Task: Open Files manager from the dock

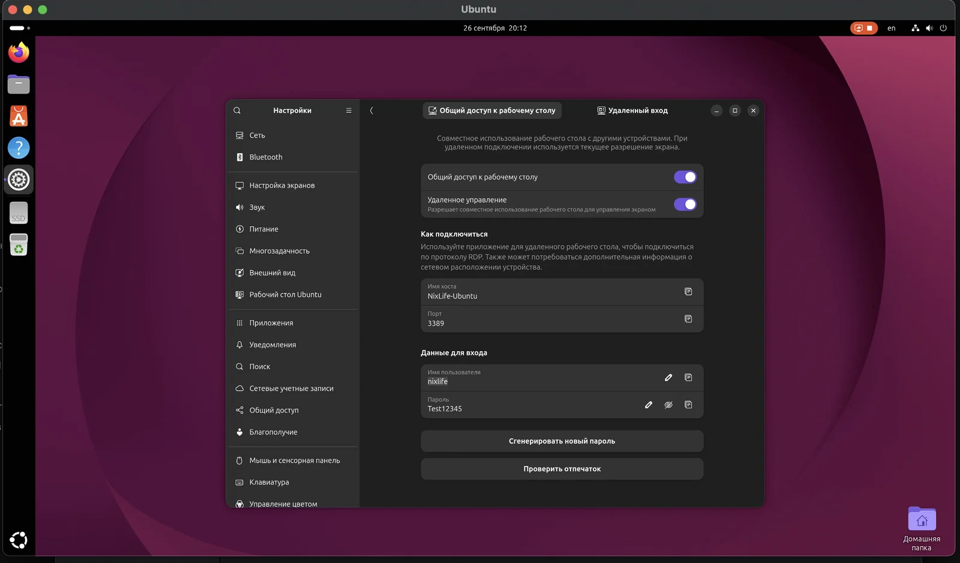Action: [19, 84]
